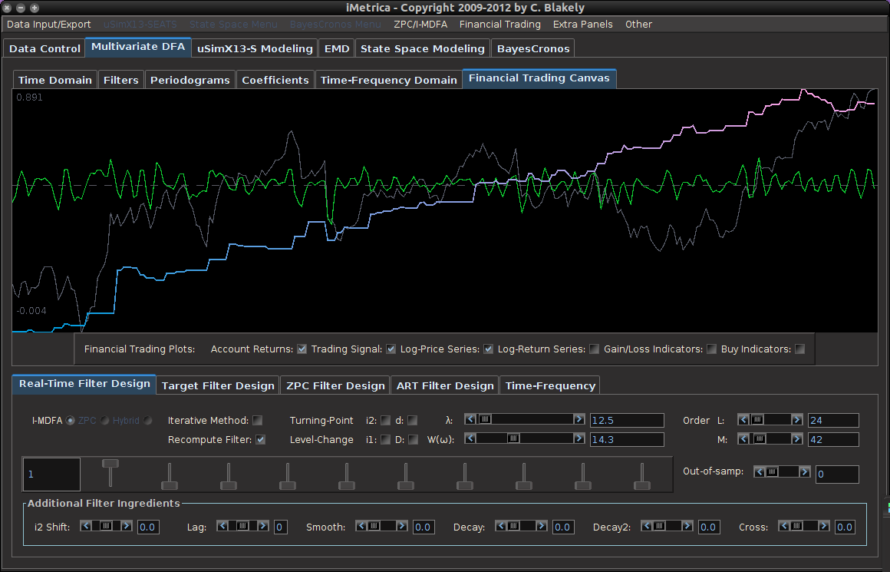The width and height of the screenshot is (890, 572).
Task: Increase Out-of-samp with its right arrow
Action: [x=805, y=471]
